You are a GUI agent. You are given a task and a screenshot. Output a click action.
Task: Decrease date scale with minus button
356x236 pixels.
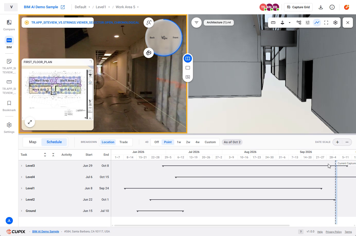pyautogui.click(x=347, y=142)
